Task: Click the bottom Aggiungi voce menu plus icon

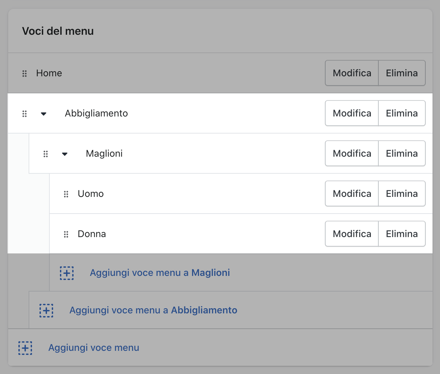Action: [x=25, y=348]
